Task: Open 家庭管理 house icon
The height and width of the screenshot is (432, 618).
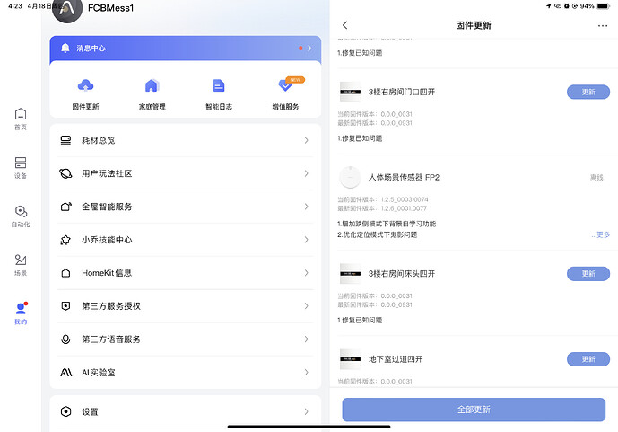Action: (152, 85)
